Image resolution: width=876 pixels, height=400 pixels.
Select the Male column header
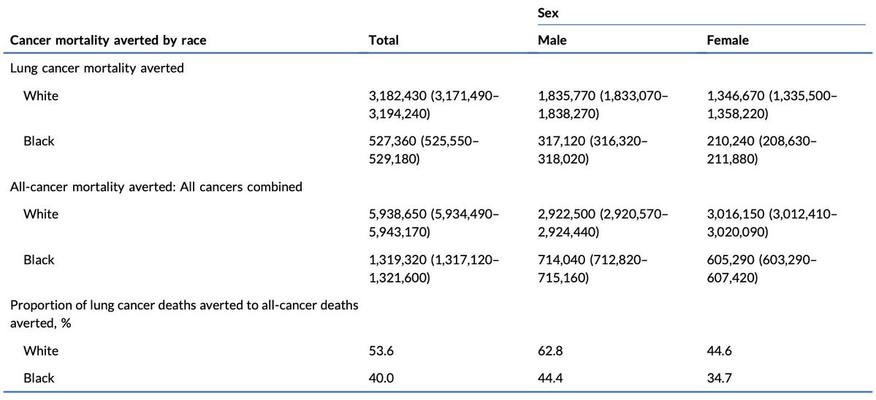click(552, 41)
